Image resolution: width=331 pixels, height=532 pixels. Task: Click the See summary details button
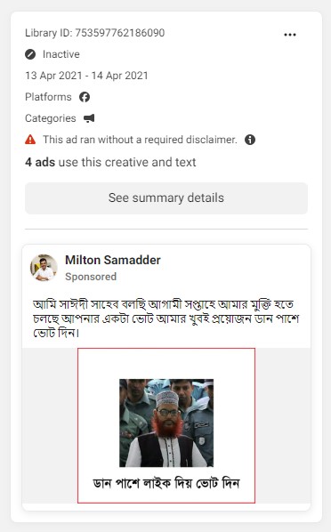tap(166, 198)
